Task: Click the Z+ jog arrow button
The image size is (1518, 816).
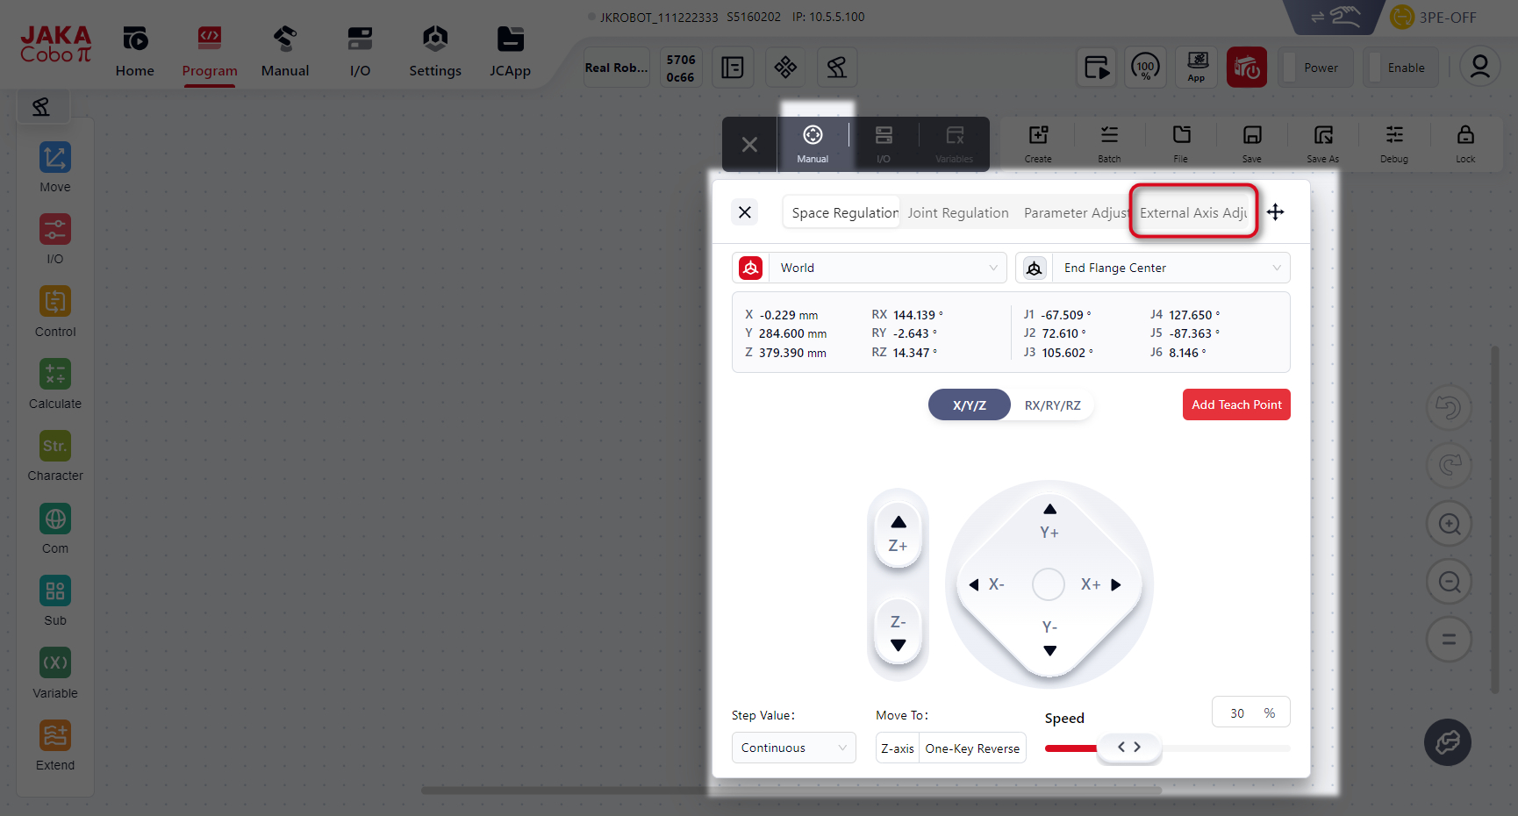Action: pyautogui.click(x=898, y=532)
